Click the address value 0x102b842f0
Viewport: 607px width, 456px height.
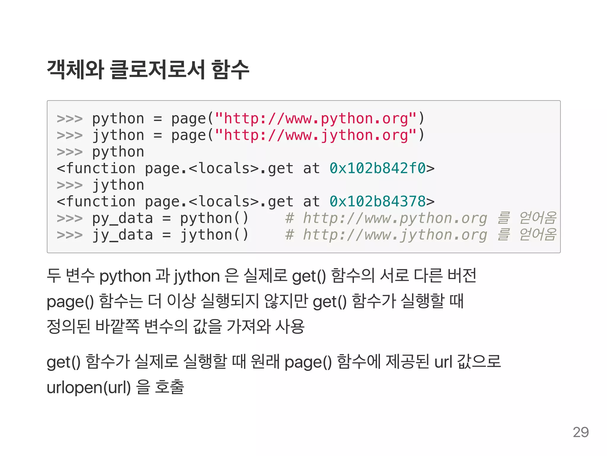point(378,168)
